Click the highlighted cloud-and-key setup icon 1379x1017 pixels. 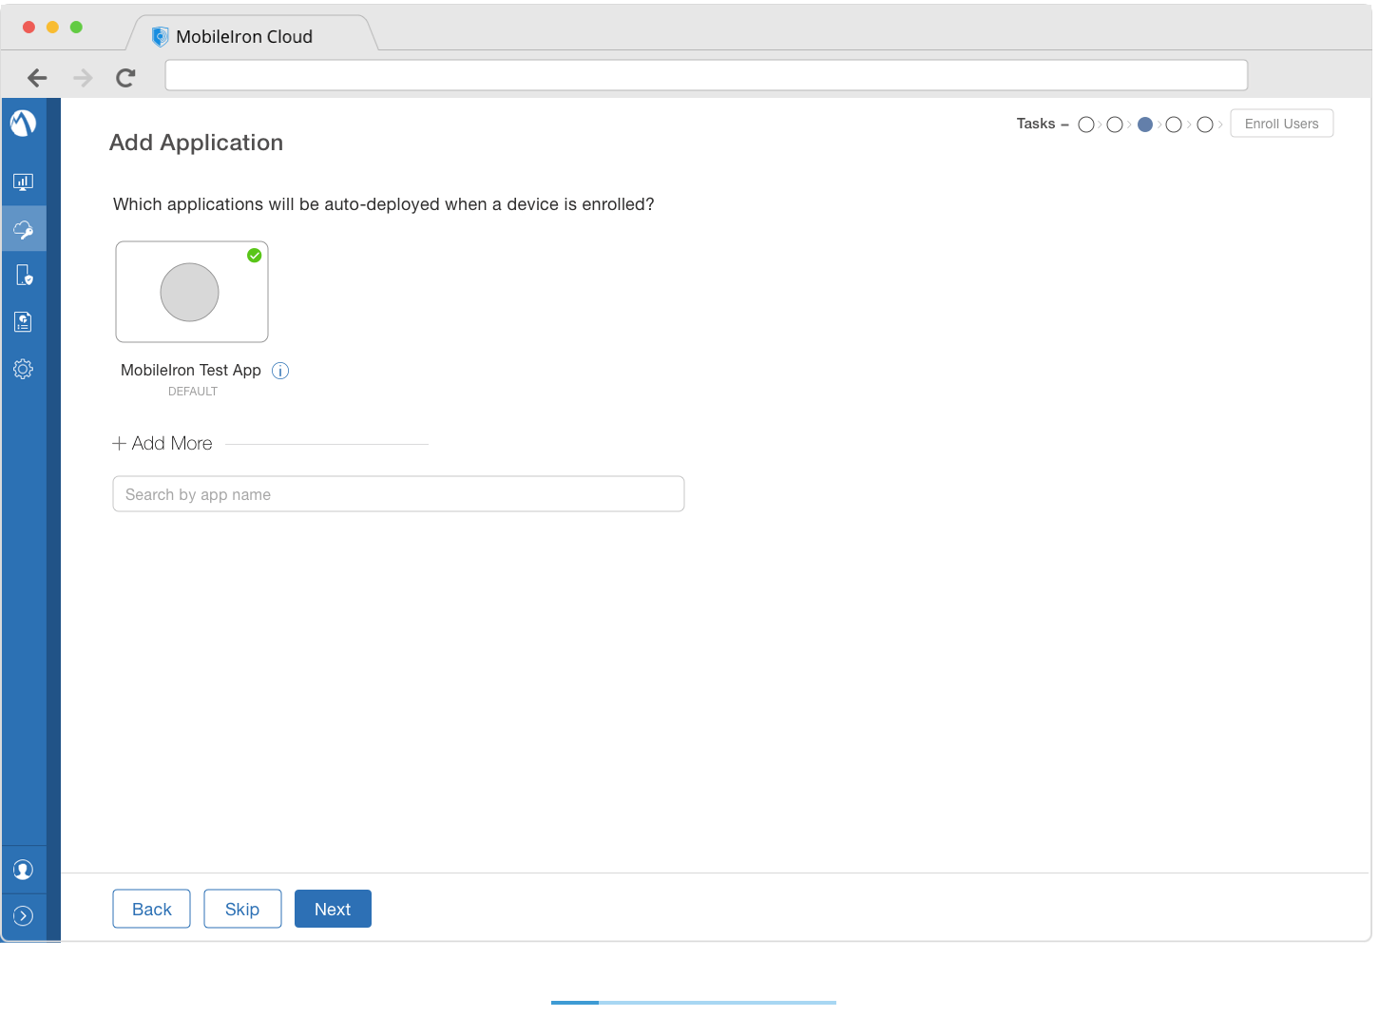(x=23, y=228)
